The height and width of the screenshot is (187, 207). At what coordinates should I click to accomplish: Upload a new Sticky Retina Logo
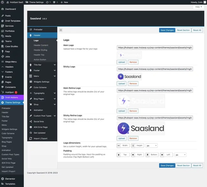pyautogui.click(x=121, y=138)
